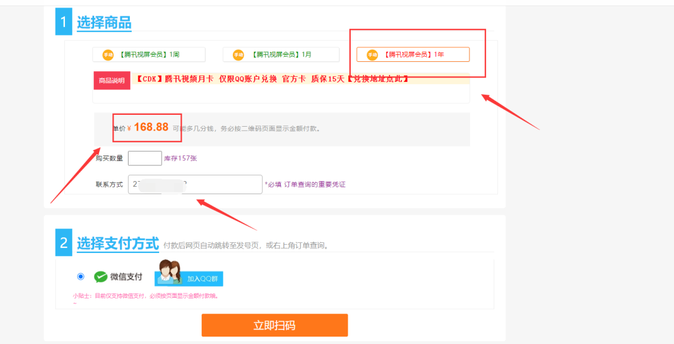Click the 选择支付方式 section heading
The image size is (674, 344).
(x=118, y=243)
